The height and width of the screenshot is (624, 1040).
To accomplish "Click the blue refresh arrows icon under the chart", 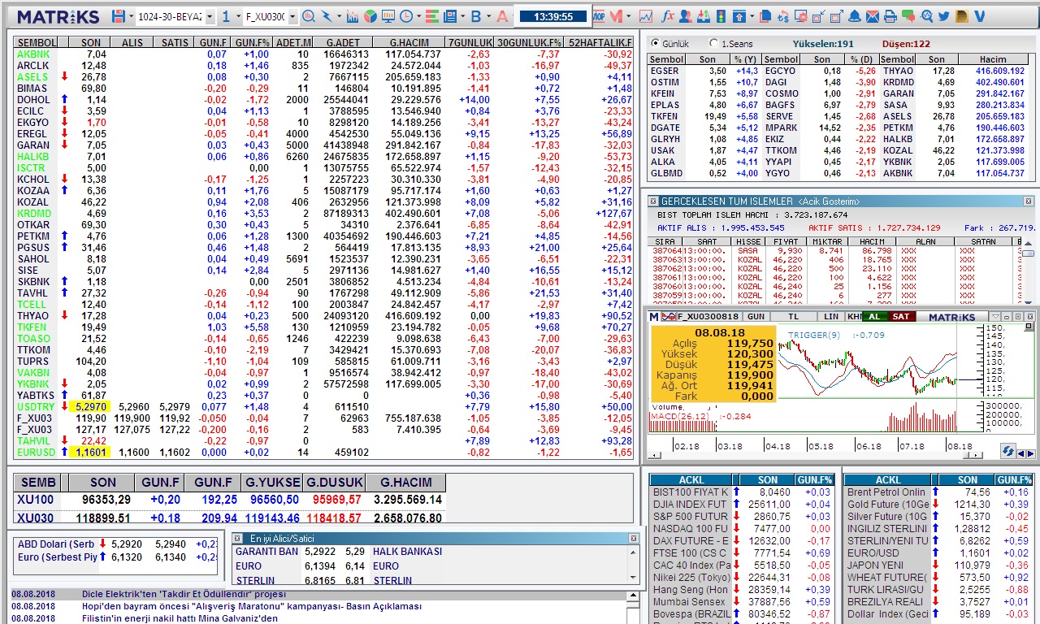I will 1008,451.
